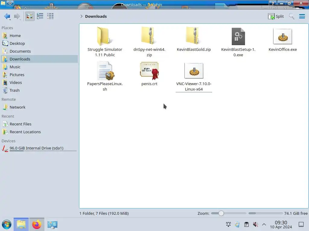This screenshot has width=309, height=231.
Task: Click the KevinOffice.exe file name text
Action: pyautogui.click(x=282, y=50)
